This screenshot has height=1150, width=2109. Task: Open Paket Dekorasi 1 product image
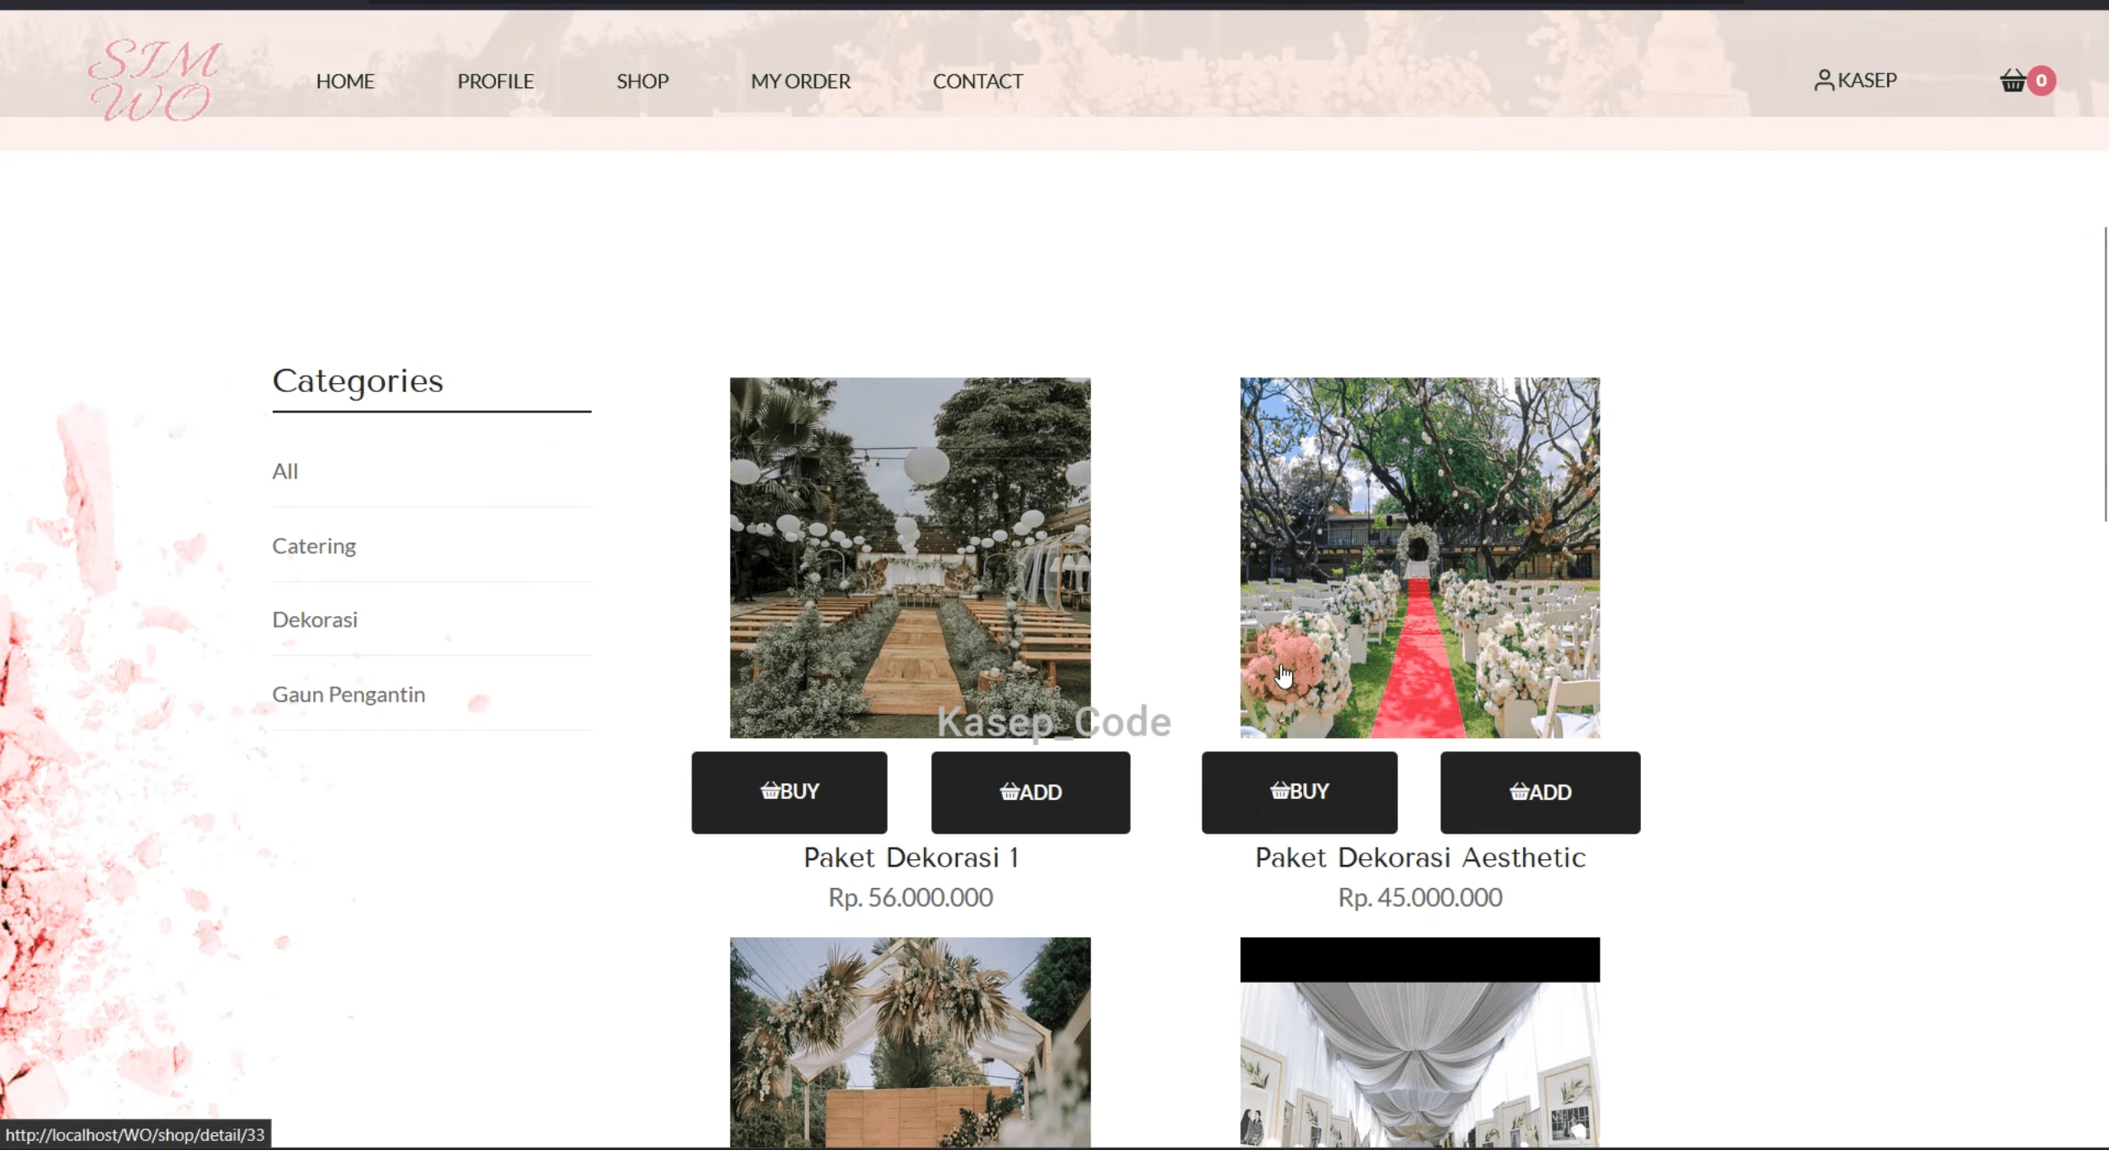(x=910, y=558)
